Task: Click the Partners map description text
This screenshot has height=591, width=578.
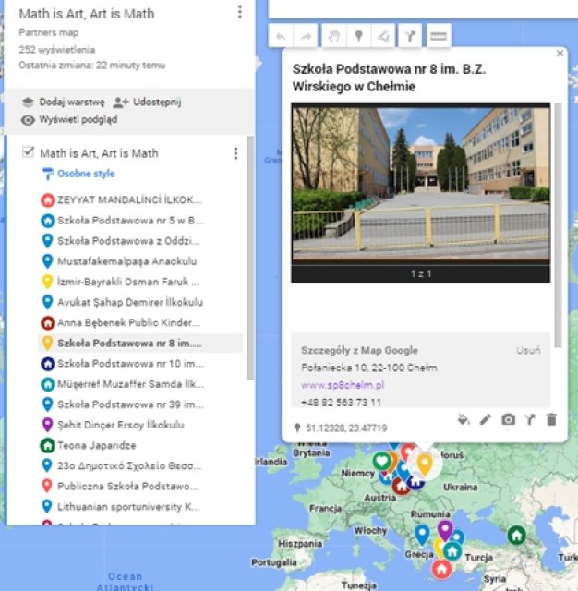Action: pyautogui.click(x=49, y=32)
